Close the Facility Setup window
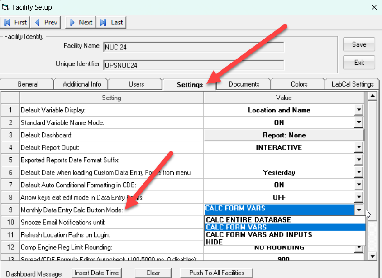 [x=374, y=7]
